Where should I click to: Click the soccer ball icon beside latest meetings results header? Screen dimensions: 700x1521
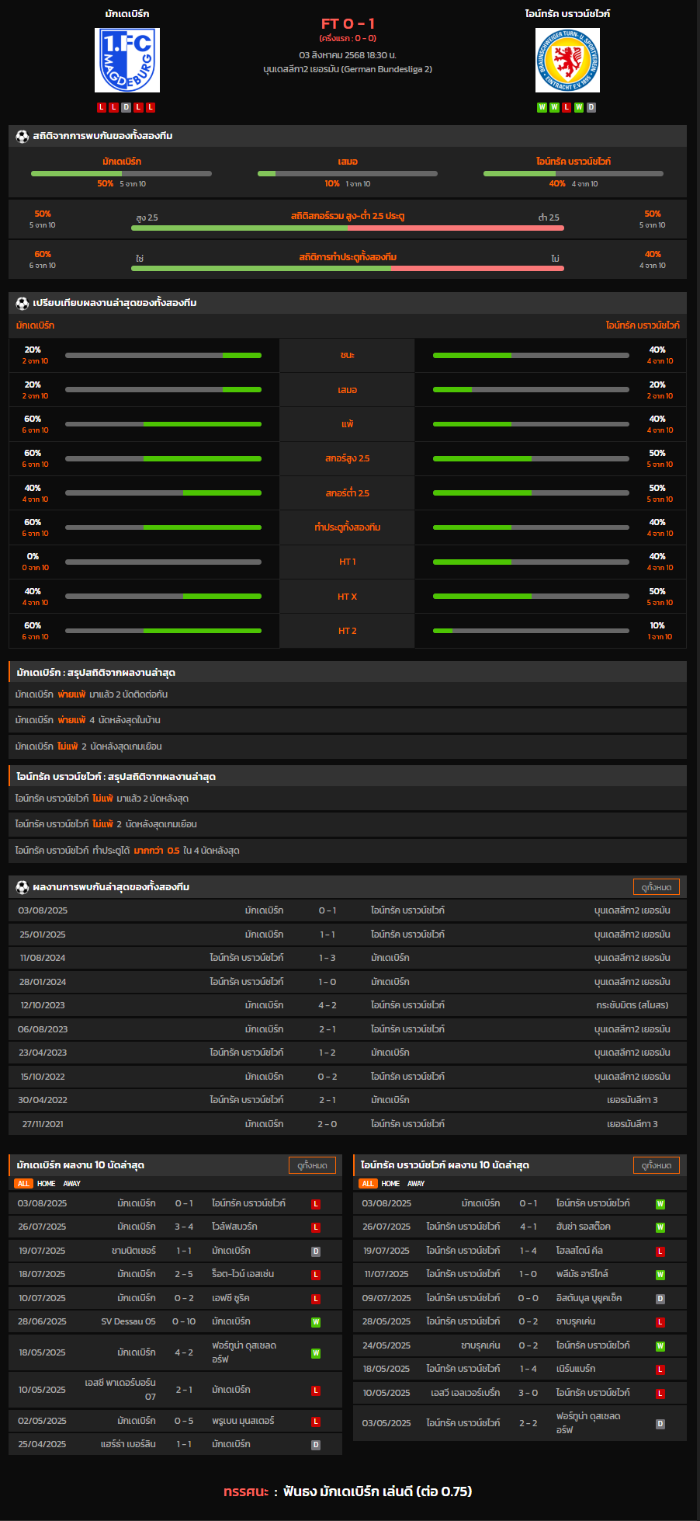click(x=23, y=887)
